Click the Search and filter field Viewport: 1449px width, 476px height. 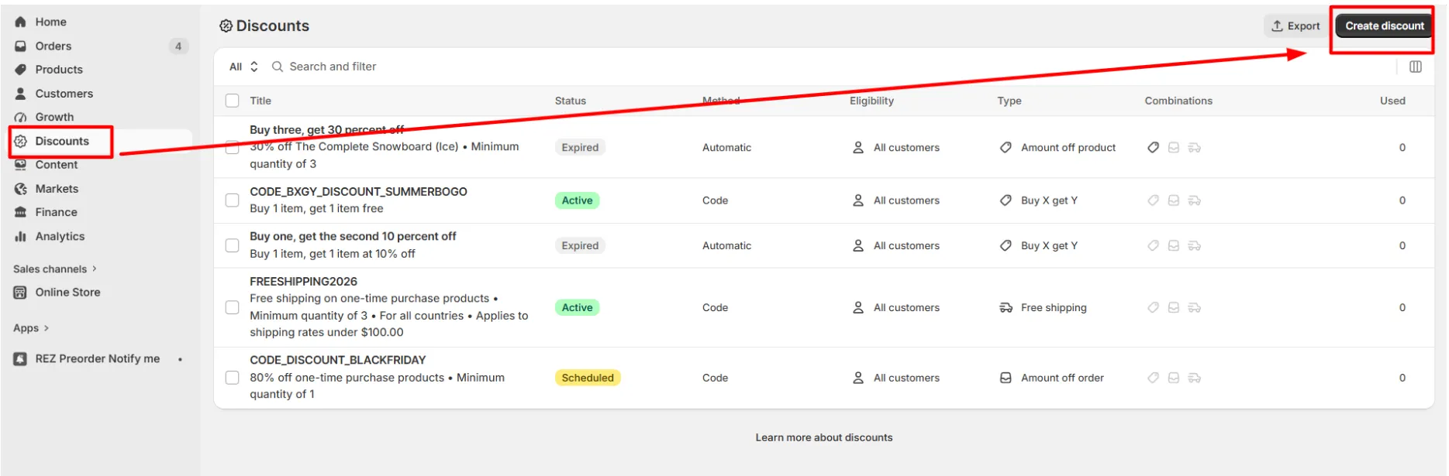click(x=333, y=67)
